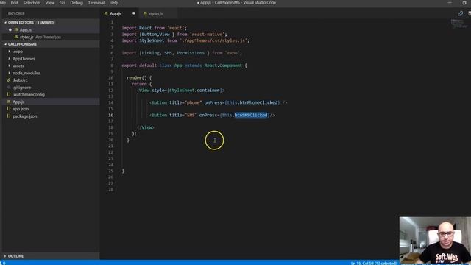The width and height of the screenshot is (471, 265).
Task: Collapse the CALLPHONESMS project section
Action: [x=5, y=44]
